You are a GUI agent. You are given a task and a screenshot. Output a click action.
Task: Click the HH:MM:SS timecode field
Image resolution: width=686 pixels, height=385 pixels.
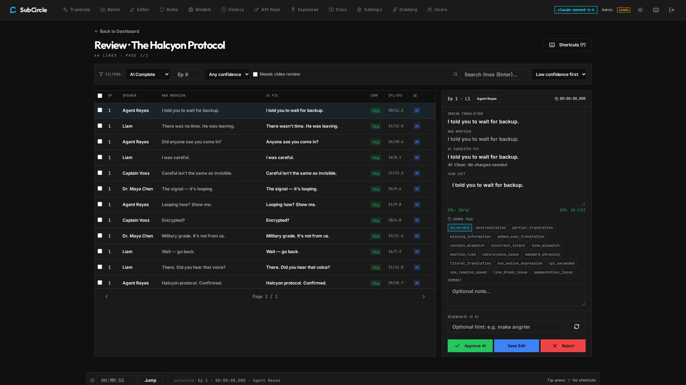116,380
